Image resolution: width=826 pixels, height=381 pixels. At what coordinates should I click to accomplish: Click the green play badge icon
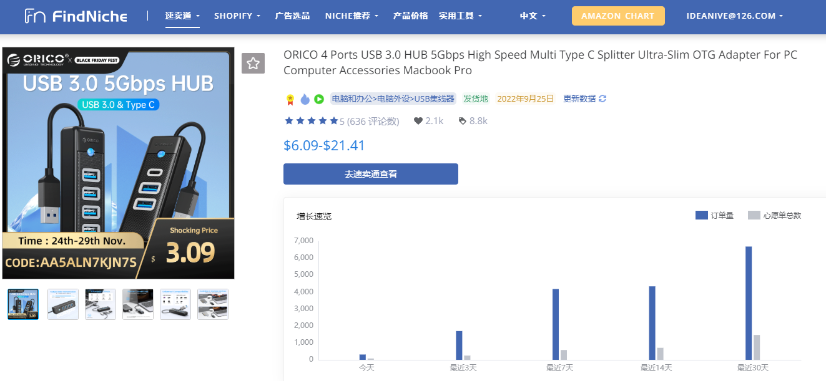319,99
